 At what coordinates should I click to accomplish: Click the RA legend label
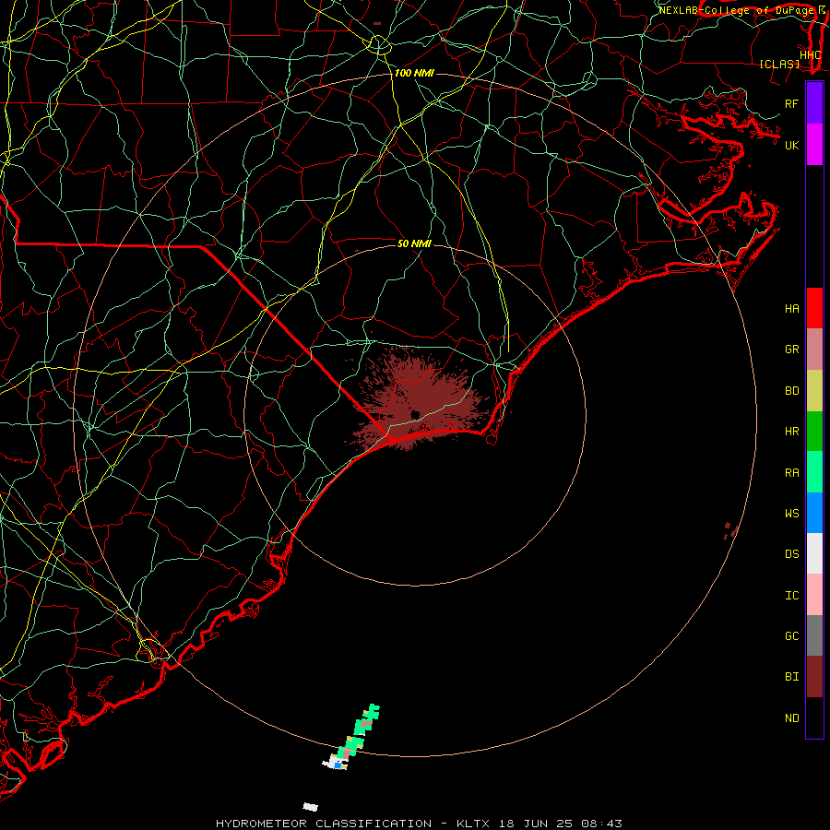click(x=792, y=473)
